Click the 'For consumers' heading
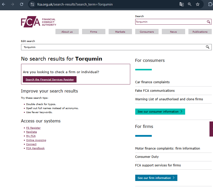213x187 pixels. pos(150,60)
